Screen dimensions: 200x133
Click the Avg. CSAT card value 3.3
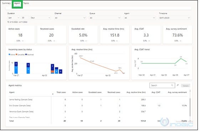tap(146, 35)
